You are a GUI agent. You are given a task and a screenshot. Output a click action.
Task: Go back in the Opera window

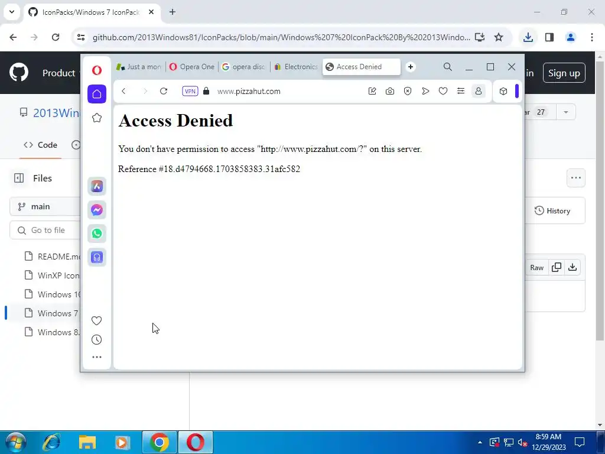123,91
